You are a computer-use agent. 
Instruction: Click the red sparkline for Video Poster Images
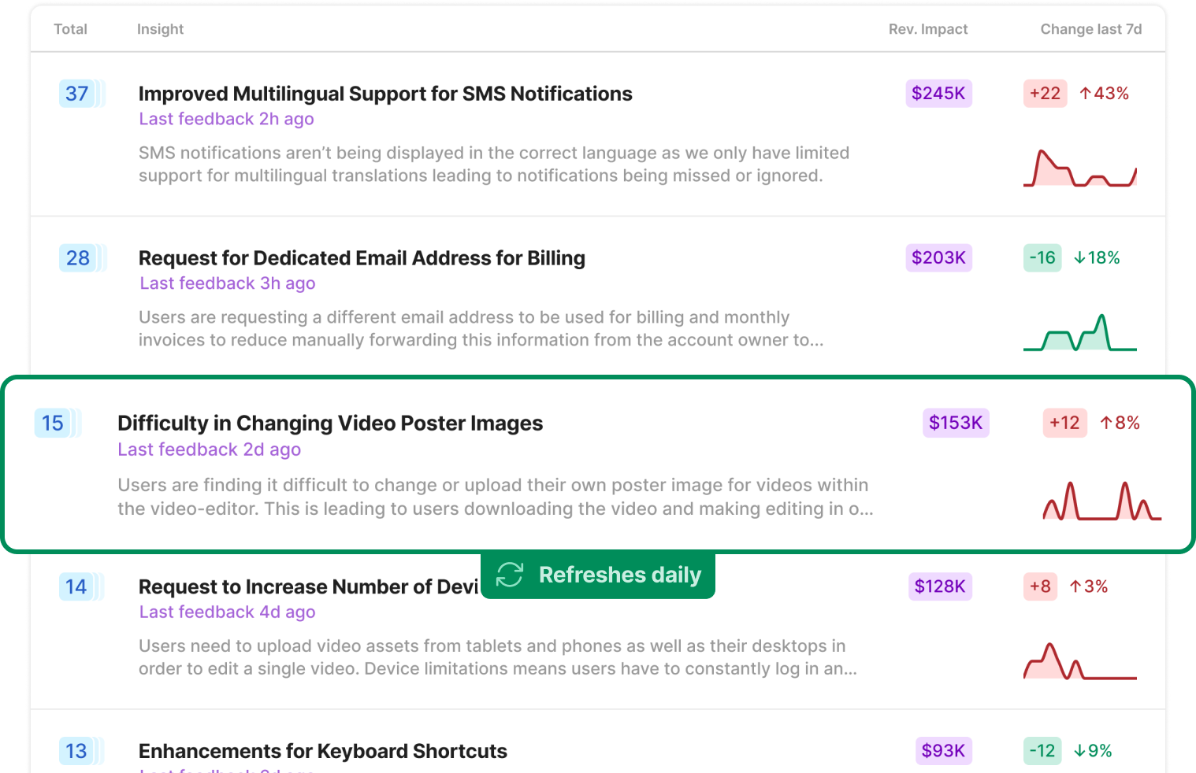click(x=1102, y=501)
